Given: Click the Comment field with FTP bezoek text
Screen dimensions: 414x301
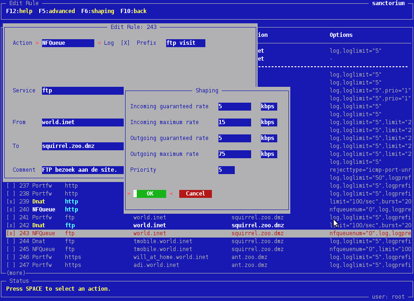Looking at the screenshot, I should 82,170.
